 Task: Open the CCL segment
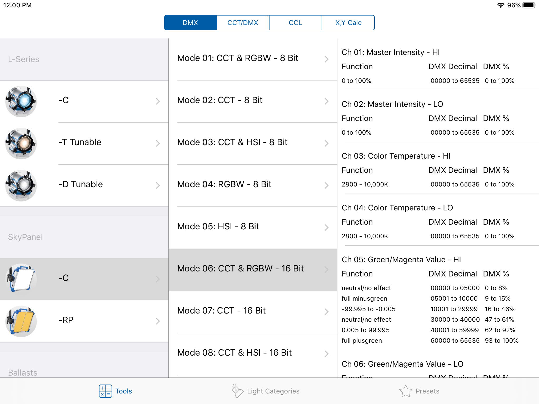pyautogui.click(x=295, y=23)
